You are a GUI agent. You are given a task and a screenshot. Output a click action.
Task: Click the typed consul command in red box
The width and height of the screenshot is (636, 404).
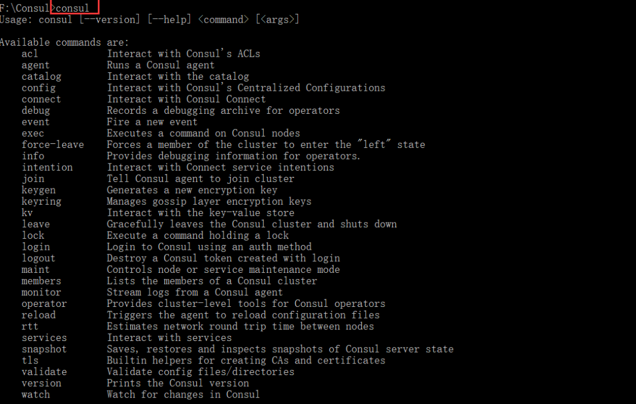(x=72, y=8)
